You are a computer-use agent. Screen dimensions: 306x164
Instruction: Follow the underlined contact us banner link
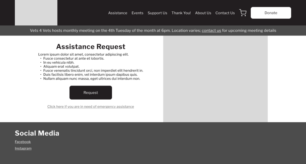pyautogui.click(x=211, y=30)
